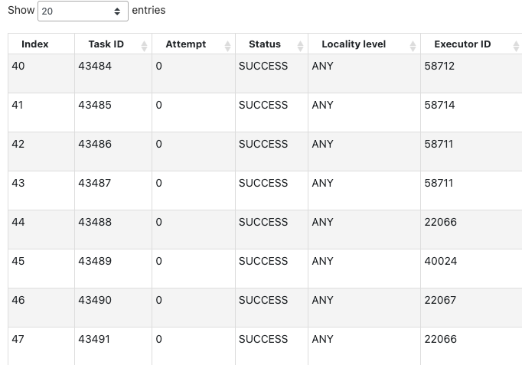The image size is (522, 365).
Task: Sort by the Executor ID header text
Action: coord(462,44)
